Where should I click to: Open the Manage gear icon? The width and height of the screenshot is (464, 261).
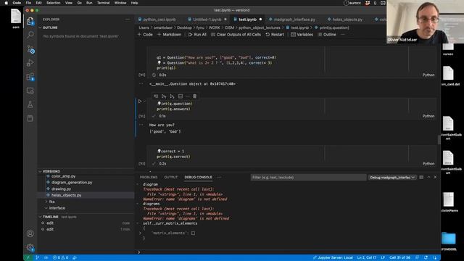point(30,248)
